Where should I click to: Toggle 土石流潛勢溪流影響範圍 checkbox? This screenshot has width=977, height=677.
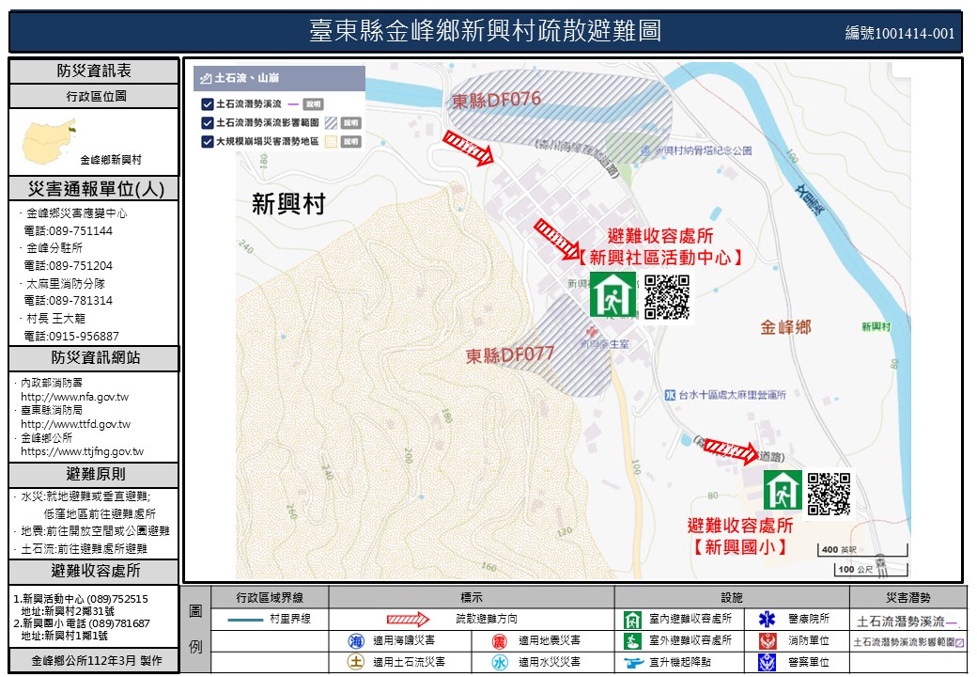point(207,123)
